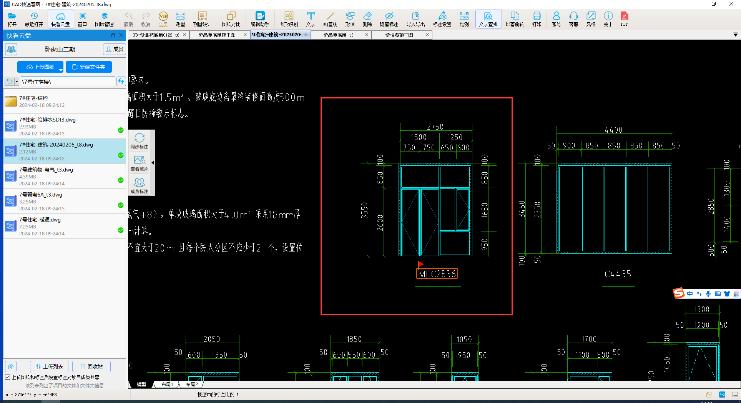Switch to 紫晶苑底商施工图 tab
This screenshot has width=741, height=403.
(217, 35)
